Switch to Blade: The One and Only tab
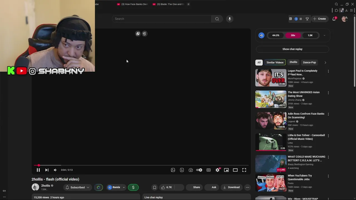The width and height of the screenshot is (356, 200). pos(168,4)
